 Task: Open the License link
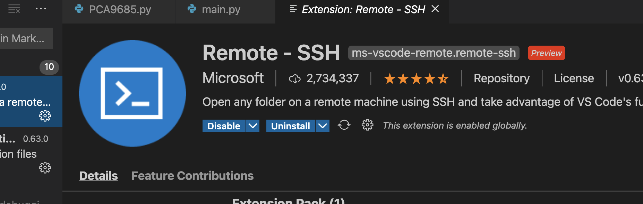(x=574, y=78)
